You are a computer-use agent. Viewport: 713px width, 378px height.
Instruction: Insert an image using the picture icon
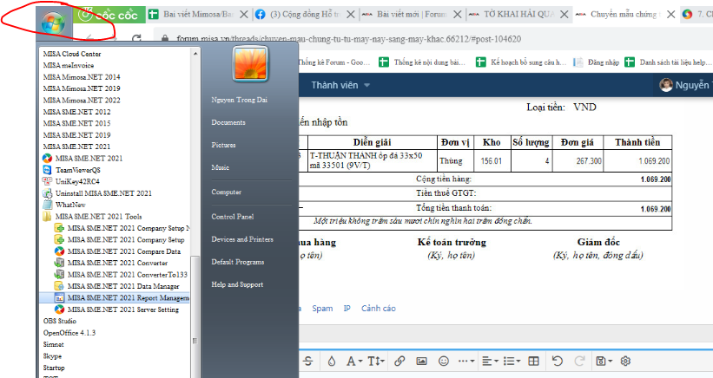(x=421, y=362)
